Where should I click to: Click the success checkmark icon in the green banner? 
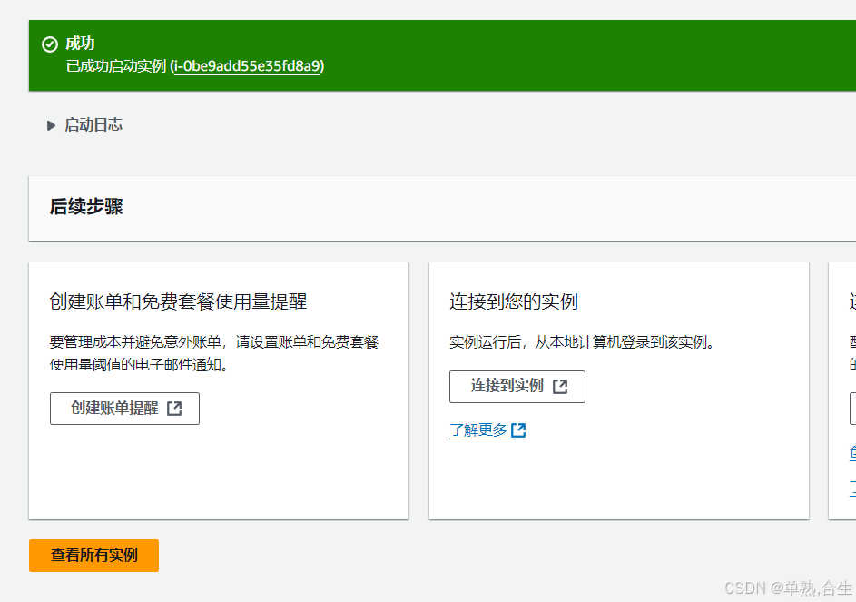49,43
